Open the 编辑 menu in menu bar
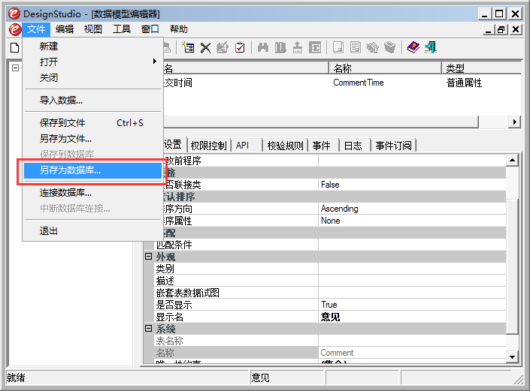Image resolution: width=530 pixels, height=391 pixels. pos(65,29)
